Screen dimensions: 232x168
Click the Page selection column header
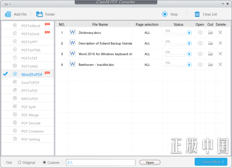(x=147, y=24)
